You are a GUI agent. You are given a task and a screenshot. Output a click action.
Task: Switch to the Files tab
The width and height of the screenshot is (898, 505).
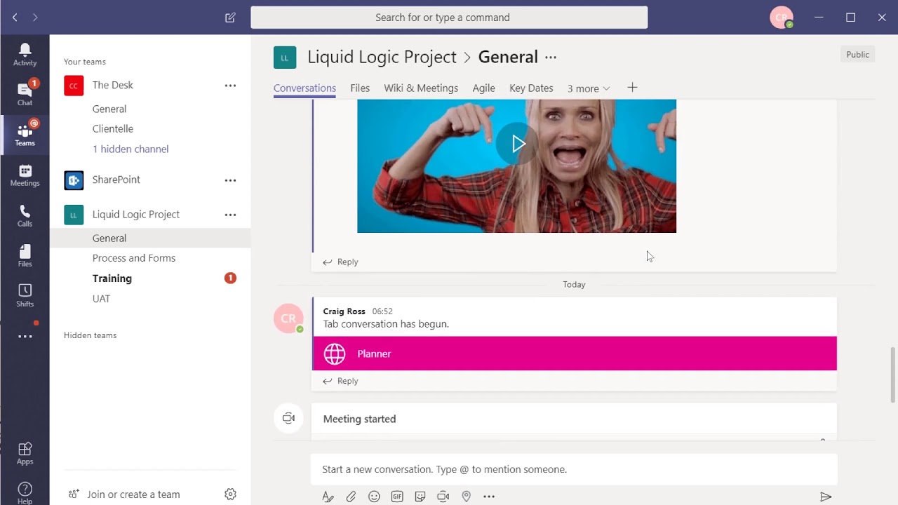click(360, 88)
